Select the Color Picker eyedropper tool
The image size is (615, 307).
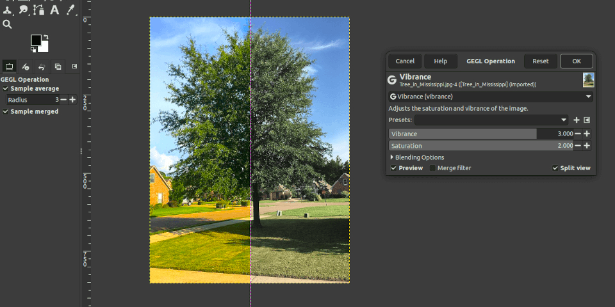pos(70,10)
